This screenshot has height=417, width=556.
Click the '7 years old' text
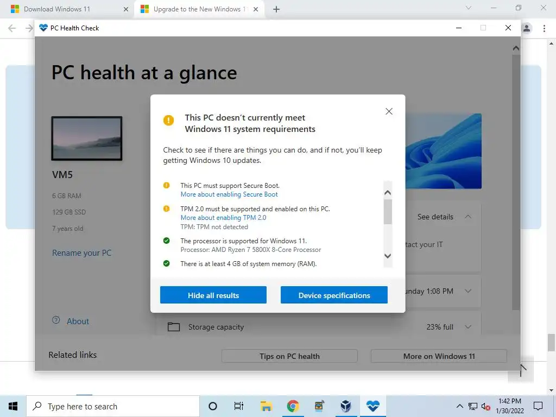coord(68,229)
